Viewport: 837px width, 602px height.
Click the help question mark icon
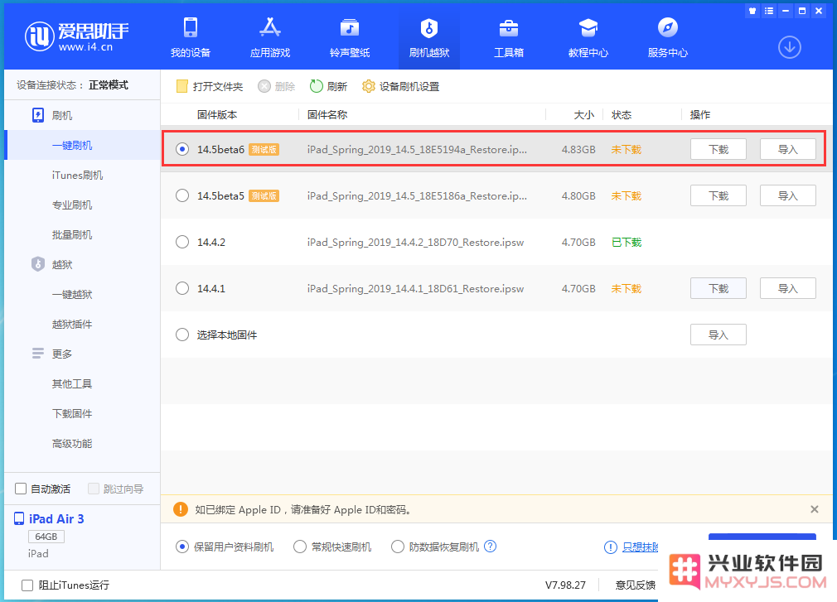[490, 546]
